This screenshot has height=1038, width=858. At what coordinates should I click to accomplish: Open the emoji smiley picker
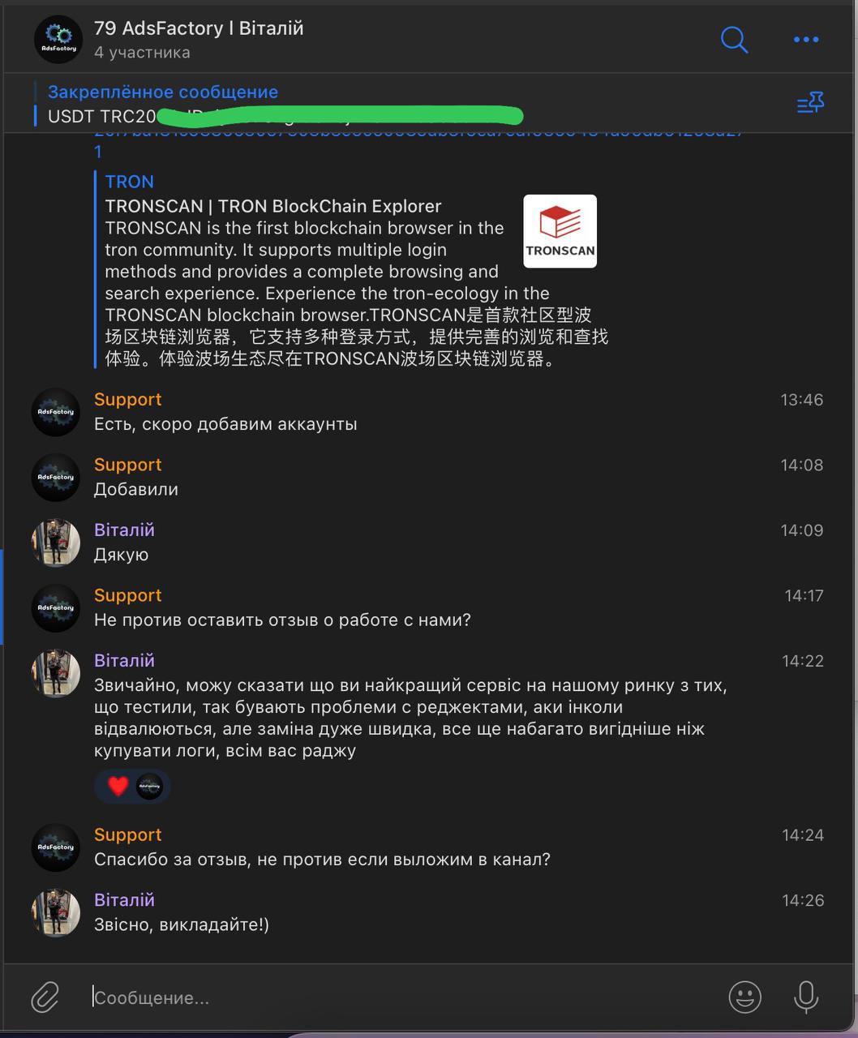coord(744,997)
